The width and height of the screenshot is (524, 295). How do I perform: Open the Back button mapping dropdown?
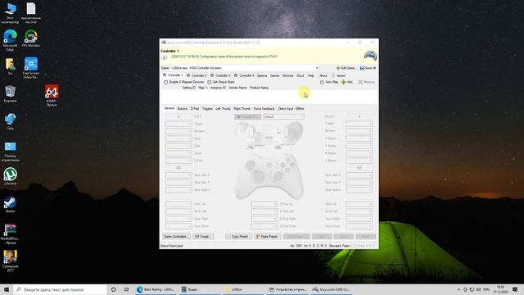point(178,138)
